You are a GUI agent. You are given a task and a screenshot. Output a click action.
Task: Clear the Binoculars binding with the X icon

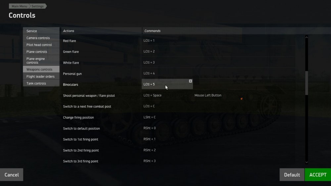click(190, 81)
